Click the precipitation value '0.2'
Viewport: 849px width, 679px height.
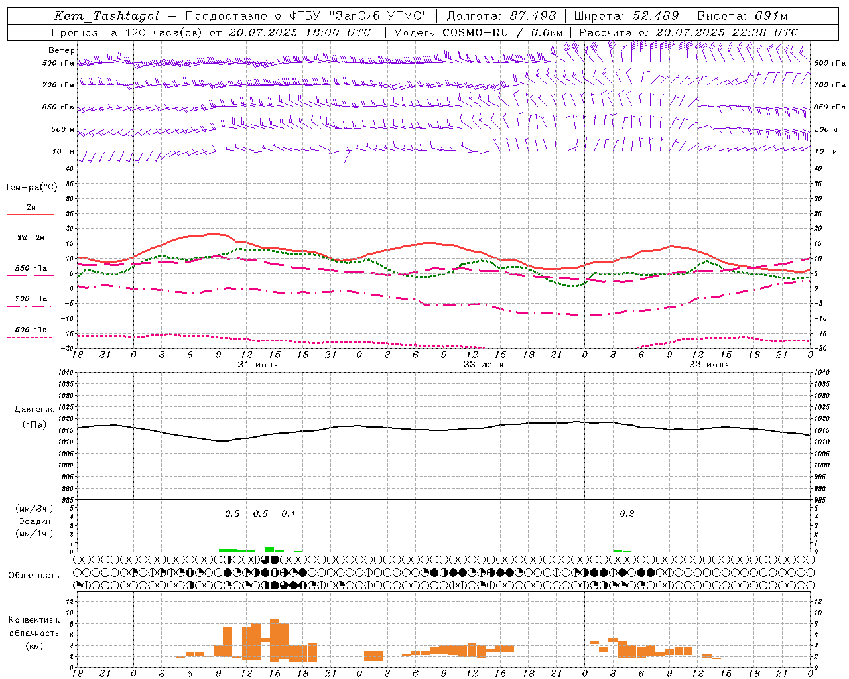[x=627, y=513]
